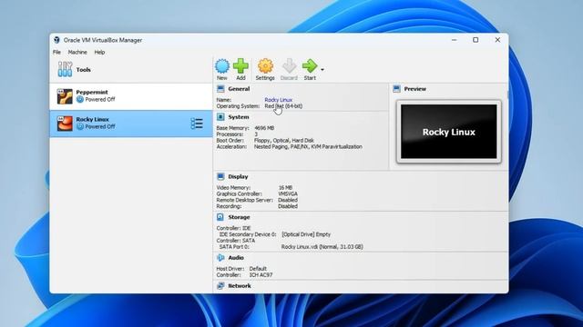583x327 pixels.
Task: Click the Rocky Linux preview thumbnail
Action: point(449,132)
